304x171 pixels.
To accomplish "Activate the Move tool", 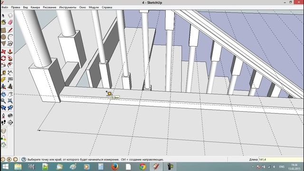I will (3, 52).
